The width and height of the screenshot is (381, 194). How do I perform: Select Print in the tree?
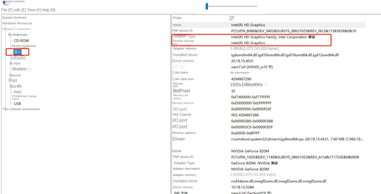click(18, 92)
